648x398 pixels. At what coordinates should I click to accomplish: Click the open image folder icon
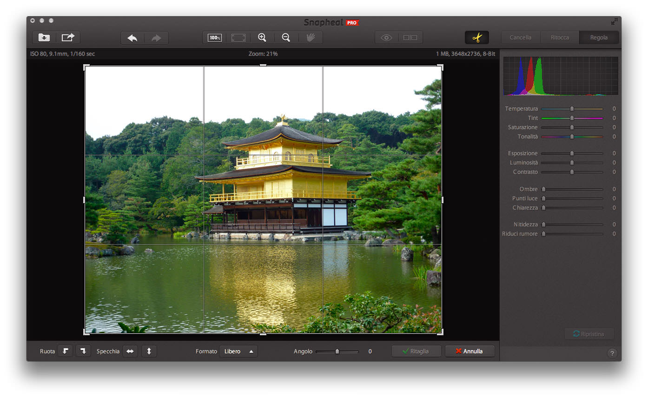[x=44, y=38]
